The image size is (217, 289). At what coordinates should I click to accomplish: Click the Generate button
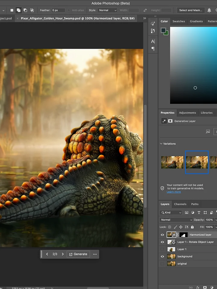[78, 254]
